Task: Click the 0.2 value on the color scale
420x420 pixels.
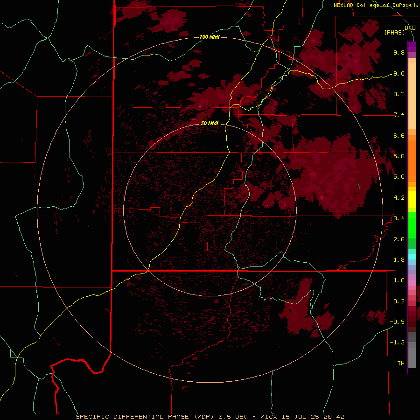Action: coord(399,301)
